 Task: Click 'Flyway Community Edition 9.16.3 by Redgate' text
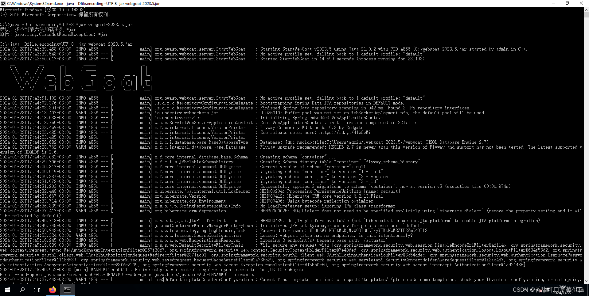pos(312,127)
